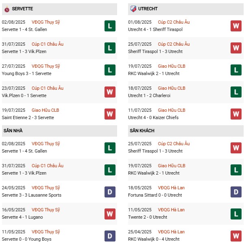Click the W badge for Utrecht 4-1 Sheriff Tiraspol
244x246 pixels.
pyautogui.click(x=236, y=26)
